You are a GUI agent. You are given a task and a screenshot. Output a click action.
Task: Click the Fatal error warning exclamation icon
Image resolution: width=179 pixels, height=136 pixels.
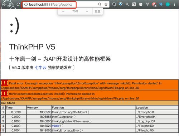tap(5, 83)
